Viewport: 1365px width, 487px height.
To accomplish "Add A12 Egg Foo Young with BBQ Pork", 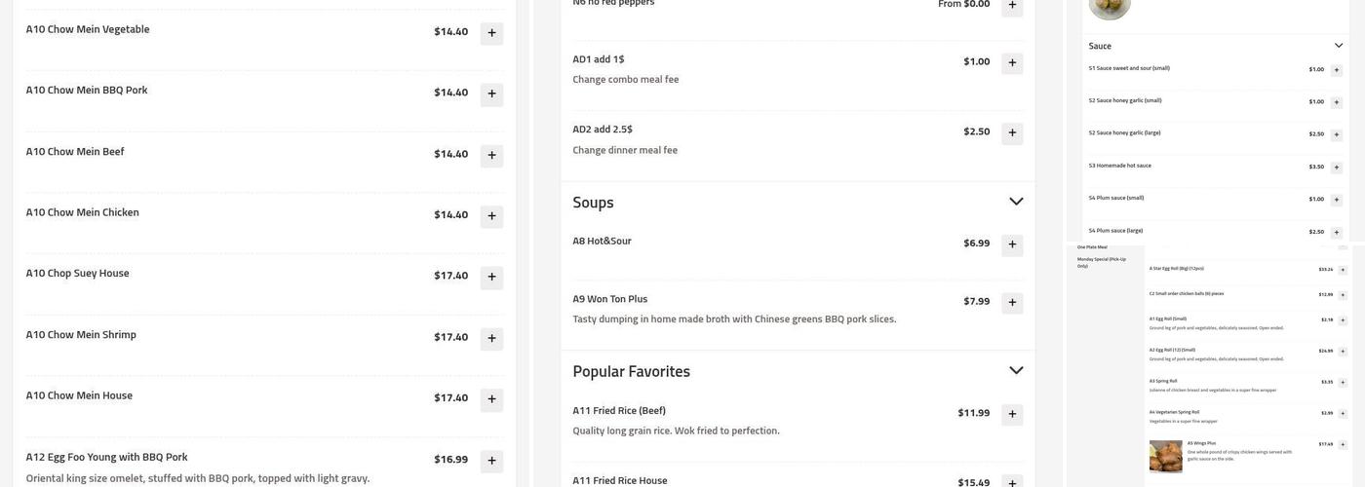I will [491, 461].
